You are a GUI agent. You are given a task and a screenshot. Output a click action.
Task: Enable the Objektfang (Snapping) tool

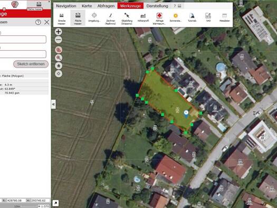pyautogui.click(x=127, y=18)
